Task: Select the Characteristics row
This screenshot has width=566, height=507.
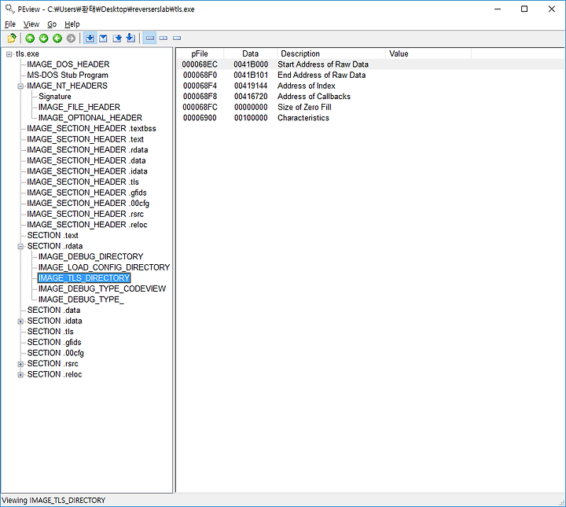Action: click(x=370, y=118)
